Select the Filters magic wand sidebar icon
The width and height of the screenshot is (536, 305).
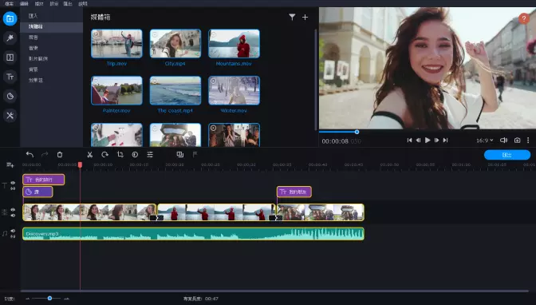(x=10, y=38)
